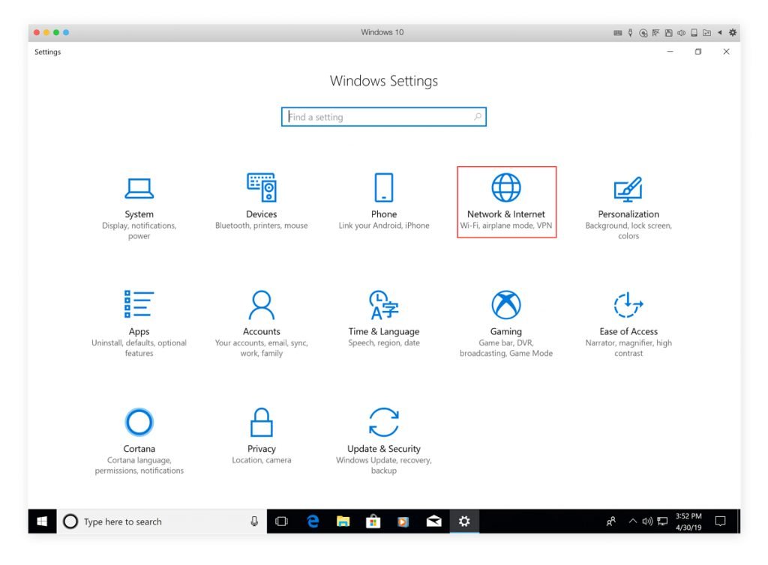Click the taskbar clock showing 3:52 PM

(x=688, y=522)
